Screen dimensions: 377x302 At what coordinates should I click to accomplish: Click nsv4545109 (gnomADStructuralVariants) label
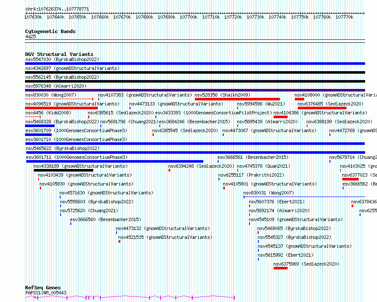point(296,219)
